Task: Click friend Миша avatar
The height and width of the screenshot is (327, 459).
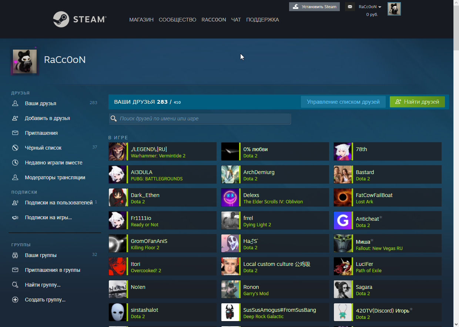Action: tap(343, 243)
